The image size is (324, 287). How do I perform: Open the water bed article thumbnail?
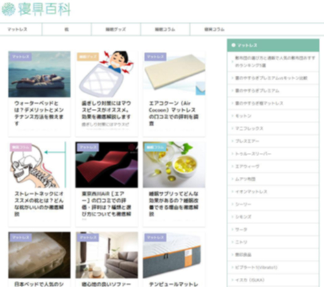coord(40,74)
